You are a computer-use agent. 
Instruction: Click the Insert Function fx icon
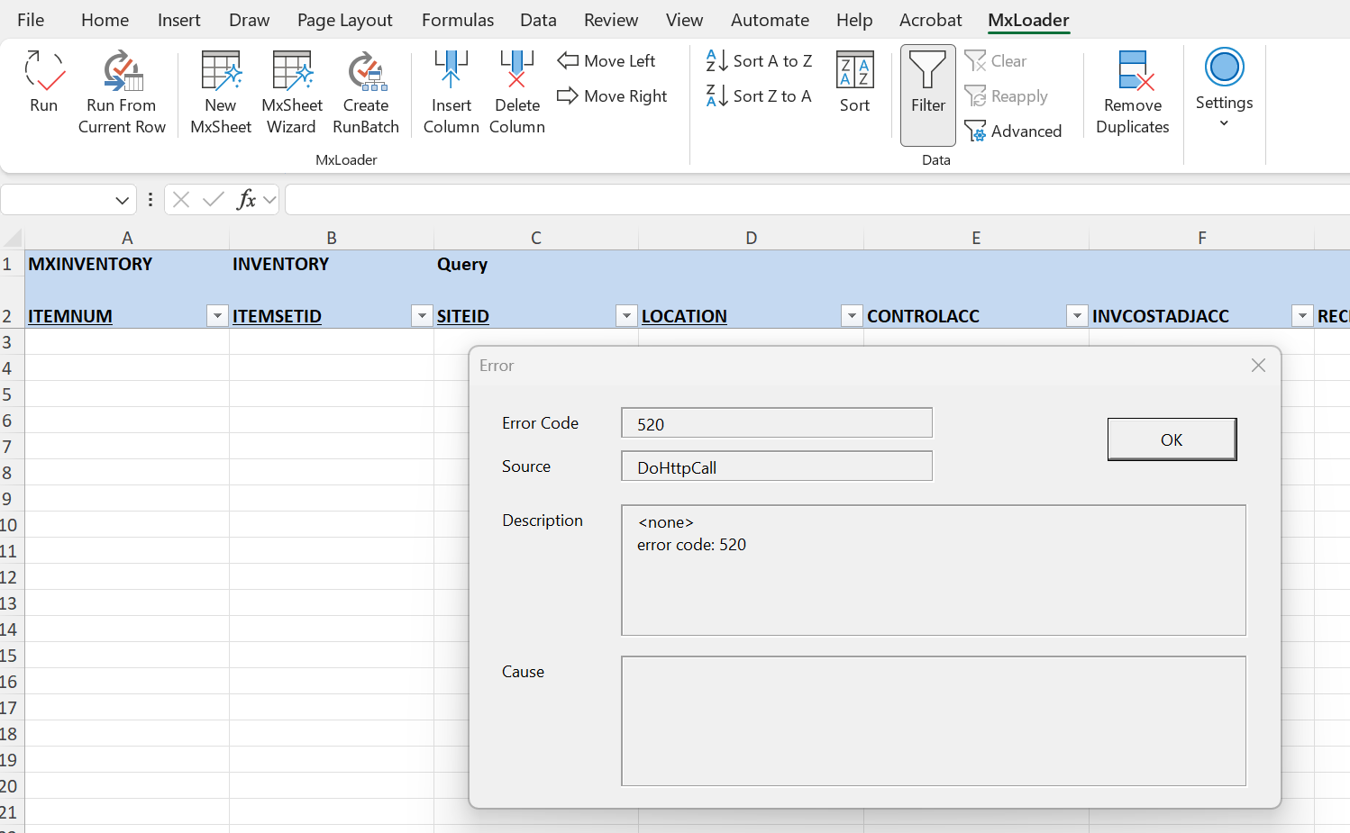(246, 200)
